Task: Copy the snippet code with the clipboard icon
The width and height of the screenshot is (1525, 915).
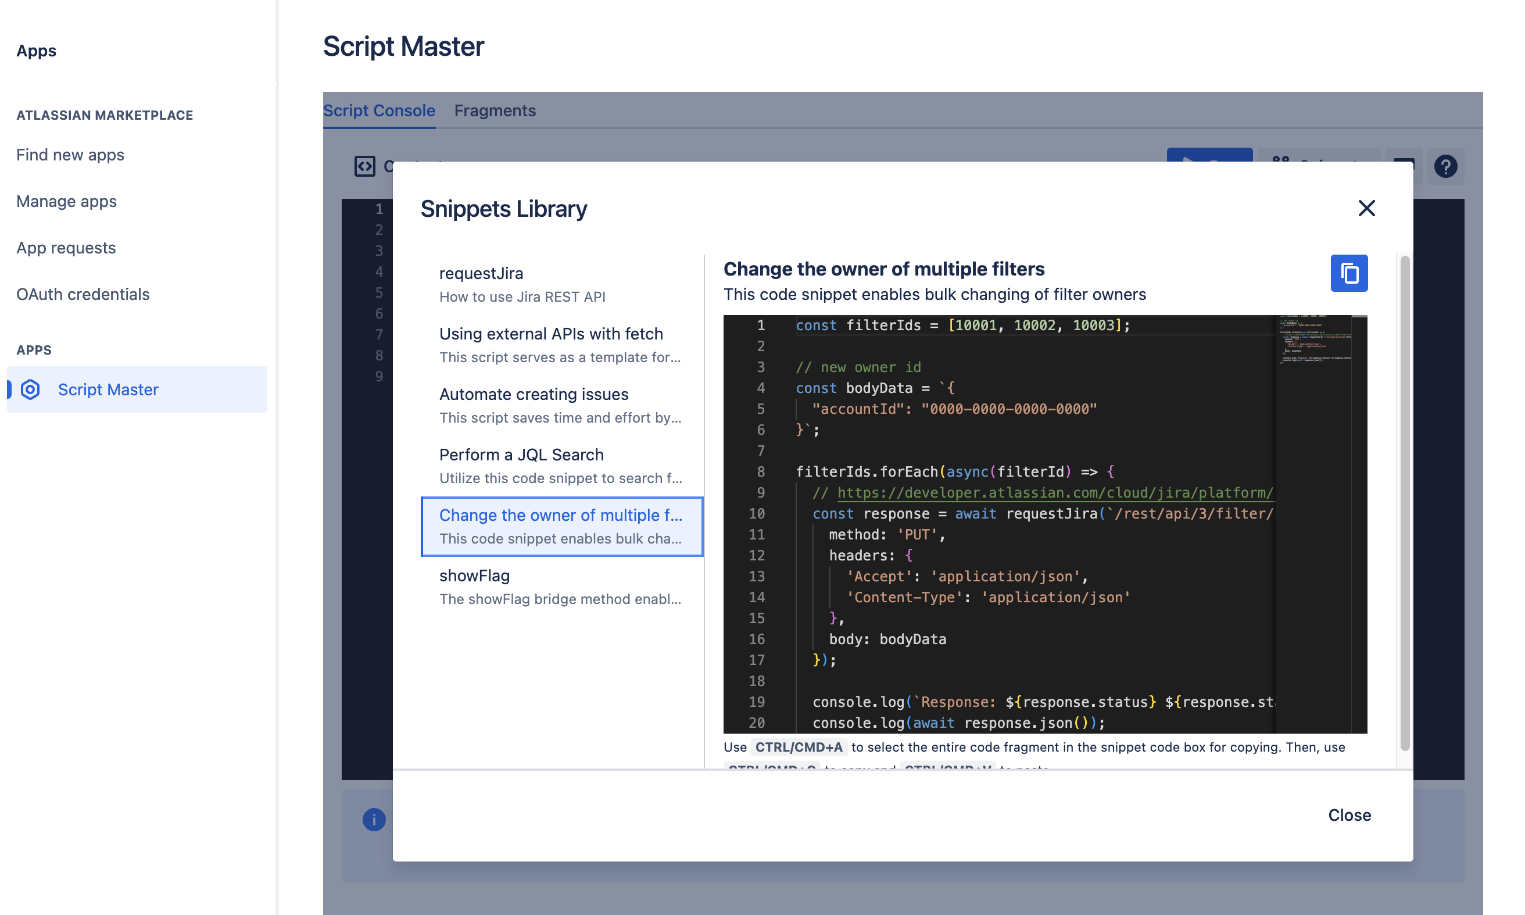Action: pos(1349,273)
